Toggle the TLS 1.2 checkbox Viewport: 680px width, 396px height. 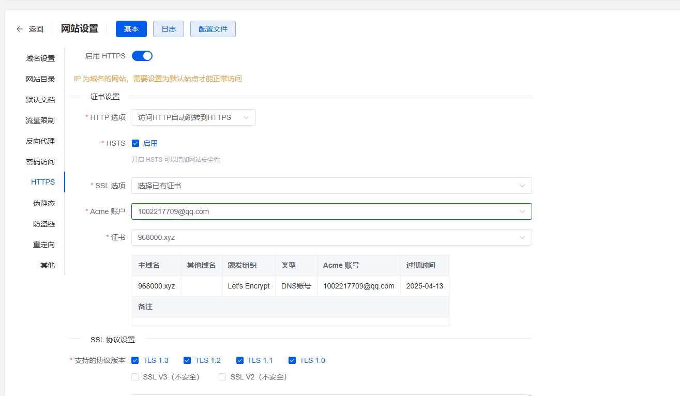click(x=187, y=360)
